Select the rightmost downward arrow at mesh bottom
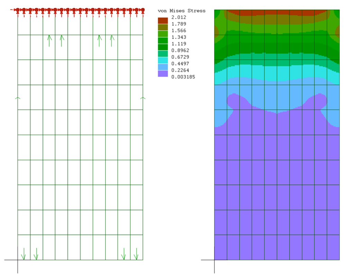Image resolution: width=346 pixels, height=279 pixels. [136, 254]
